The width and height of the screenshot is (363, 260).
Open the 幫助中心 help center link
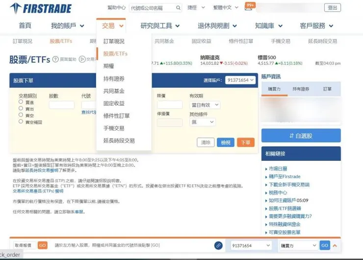click(x=116, y=8)
